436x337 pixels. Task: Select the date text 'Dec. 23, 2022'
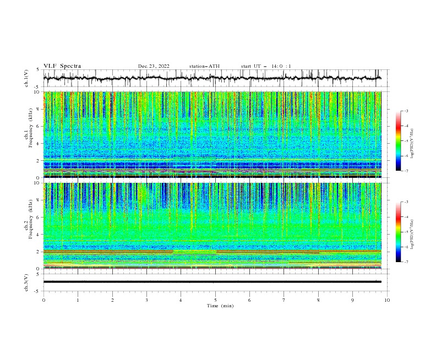[154, 66]
